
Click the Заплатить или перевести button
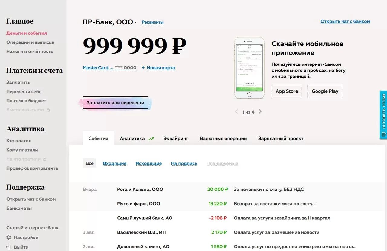115,103
